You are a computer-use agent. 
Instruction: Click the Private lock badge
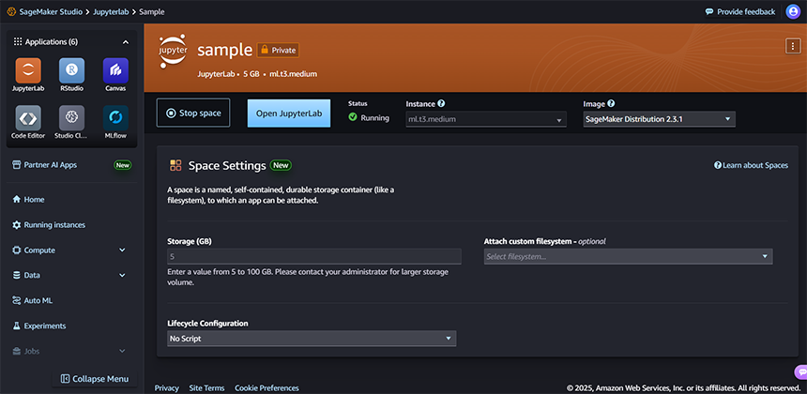point(278,50)
